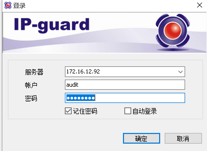Click the 自动登录 label text

pos(145,111)
